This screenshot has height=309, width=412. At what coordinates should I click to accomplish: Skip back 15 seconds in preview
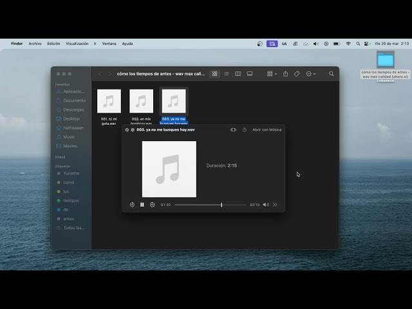coord(132,205)
